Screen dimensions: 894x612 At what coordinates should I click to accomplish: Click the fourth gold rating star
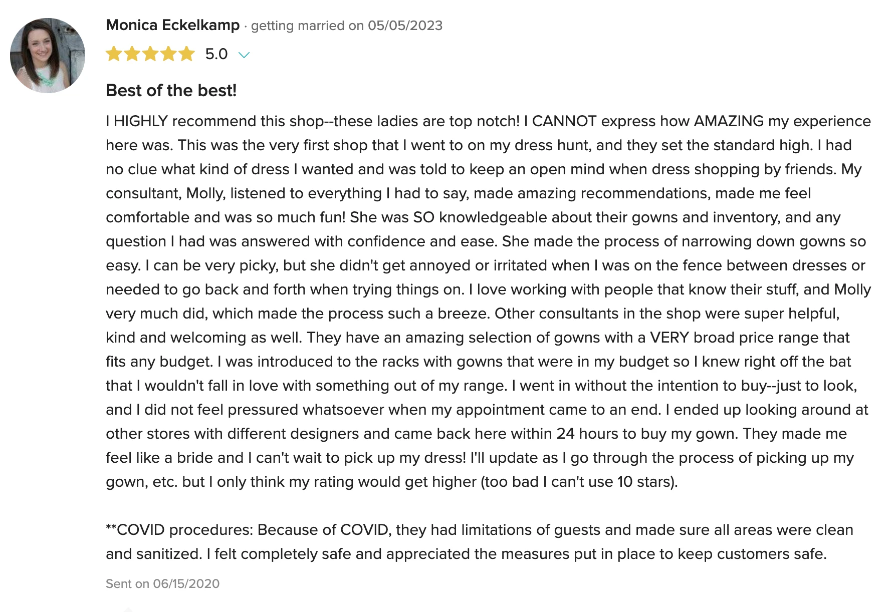(168, 54)
